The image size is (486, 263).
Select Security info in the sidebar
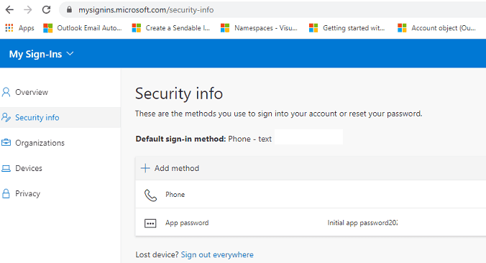(37, 117)
